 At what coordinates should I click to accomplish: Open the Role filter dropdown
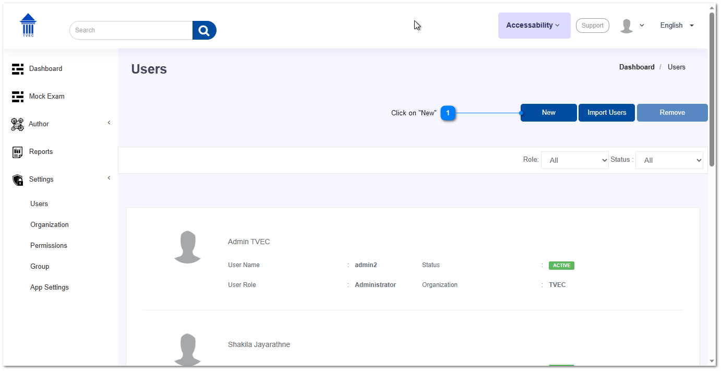574,160
